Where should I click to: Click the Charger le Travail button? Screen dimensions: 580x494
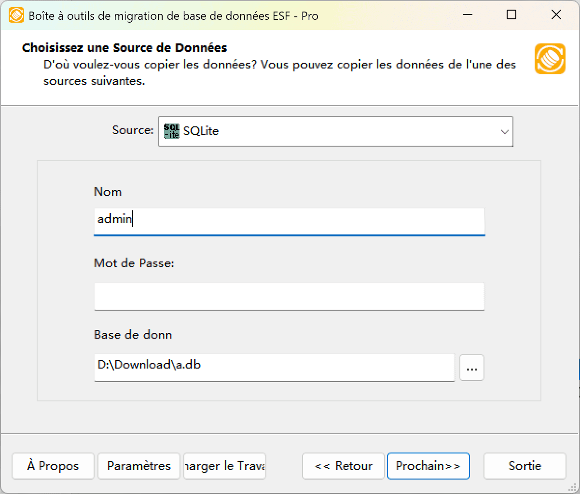pos(224,466)
